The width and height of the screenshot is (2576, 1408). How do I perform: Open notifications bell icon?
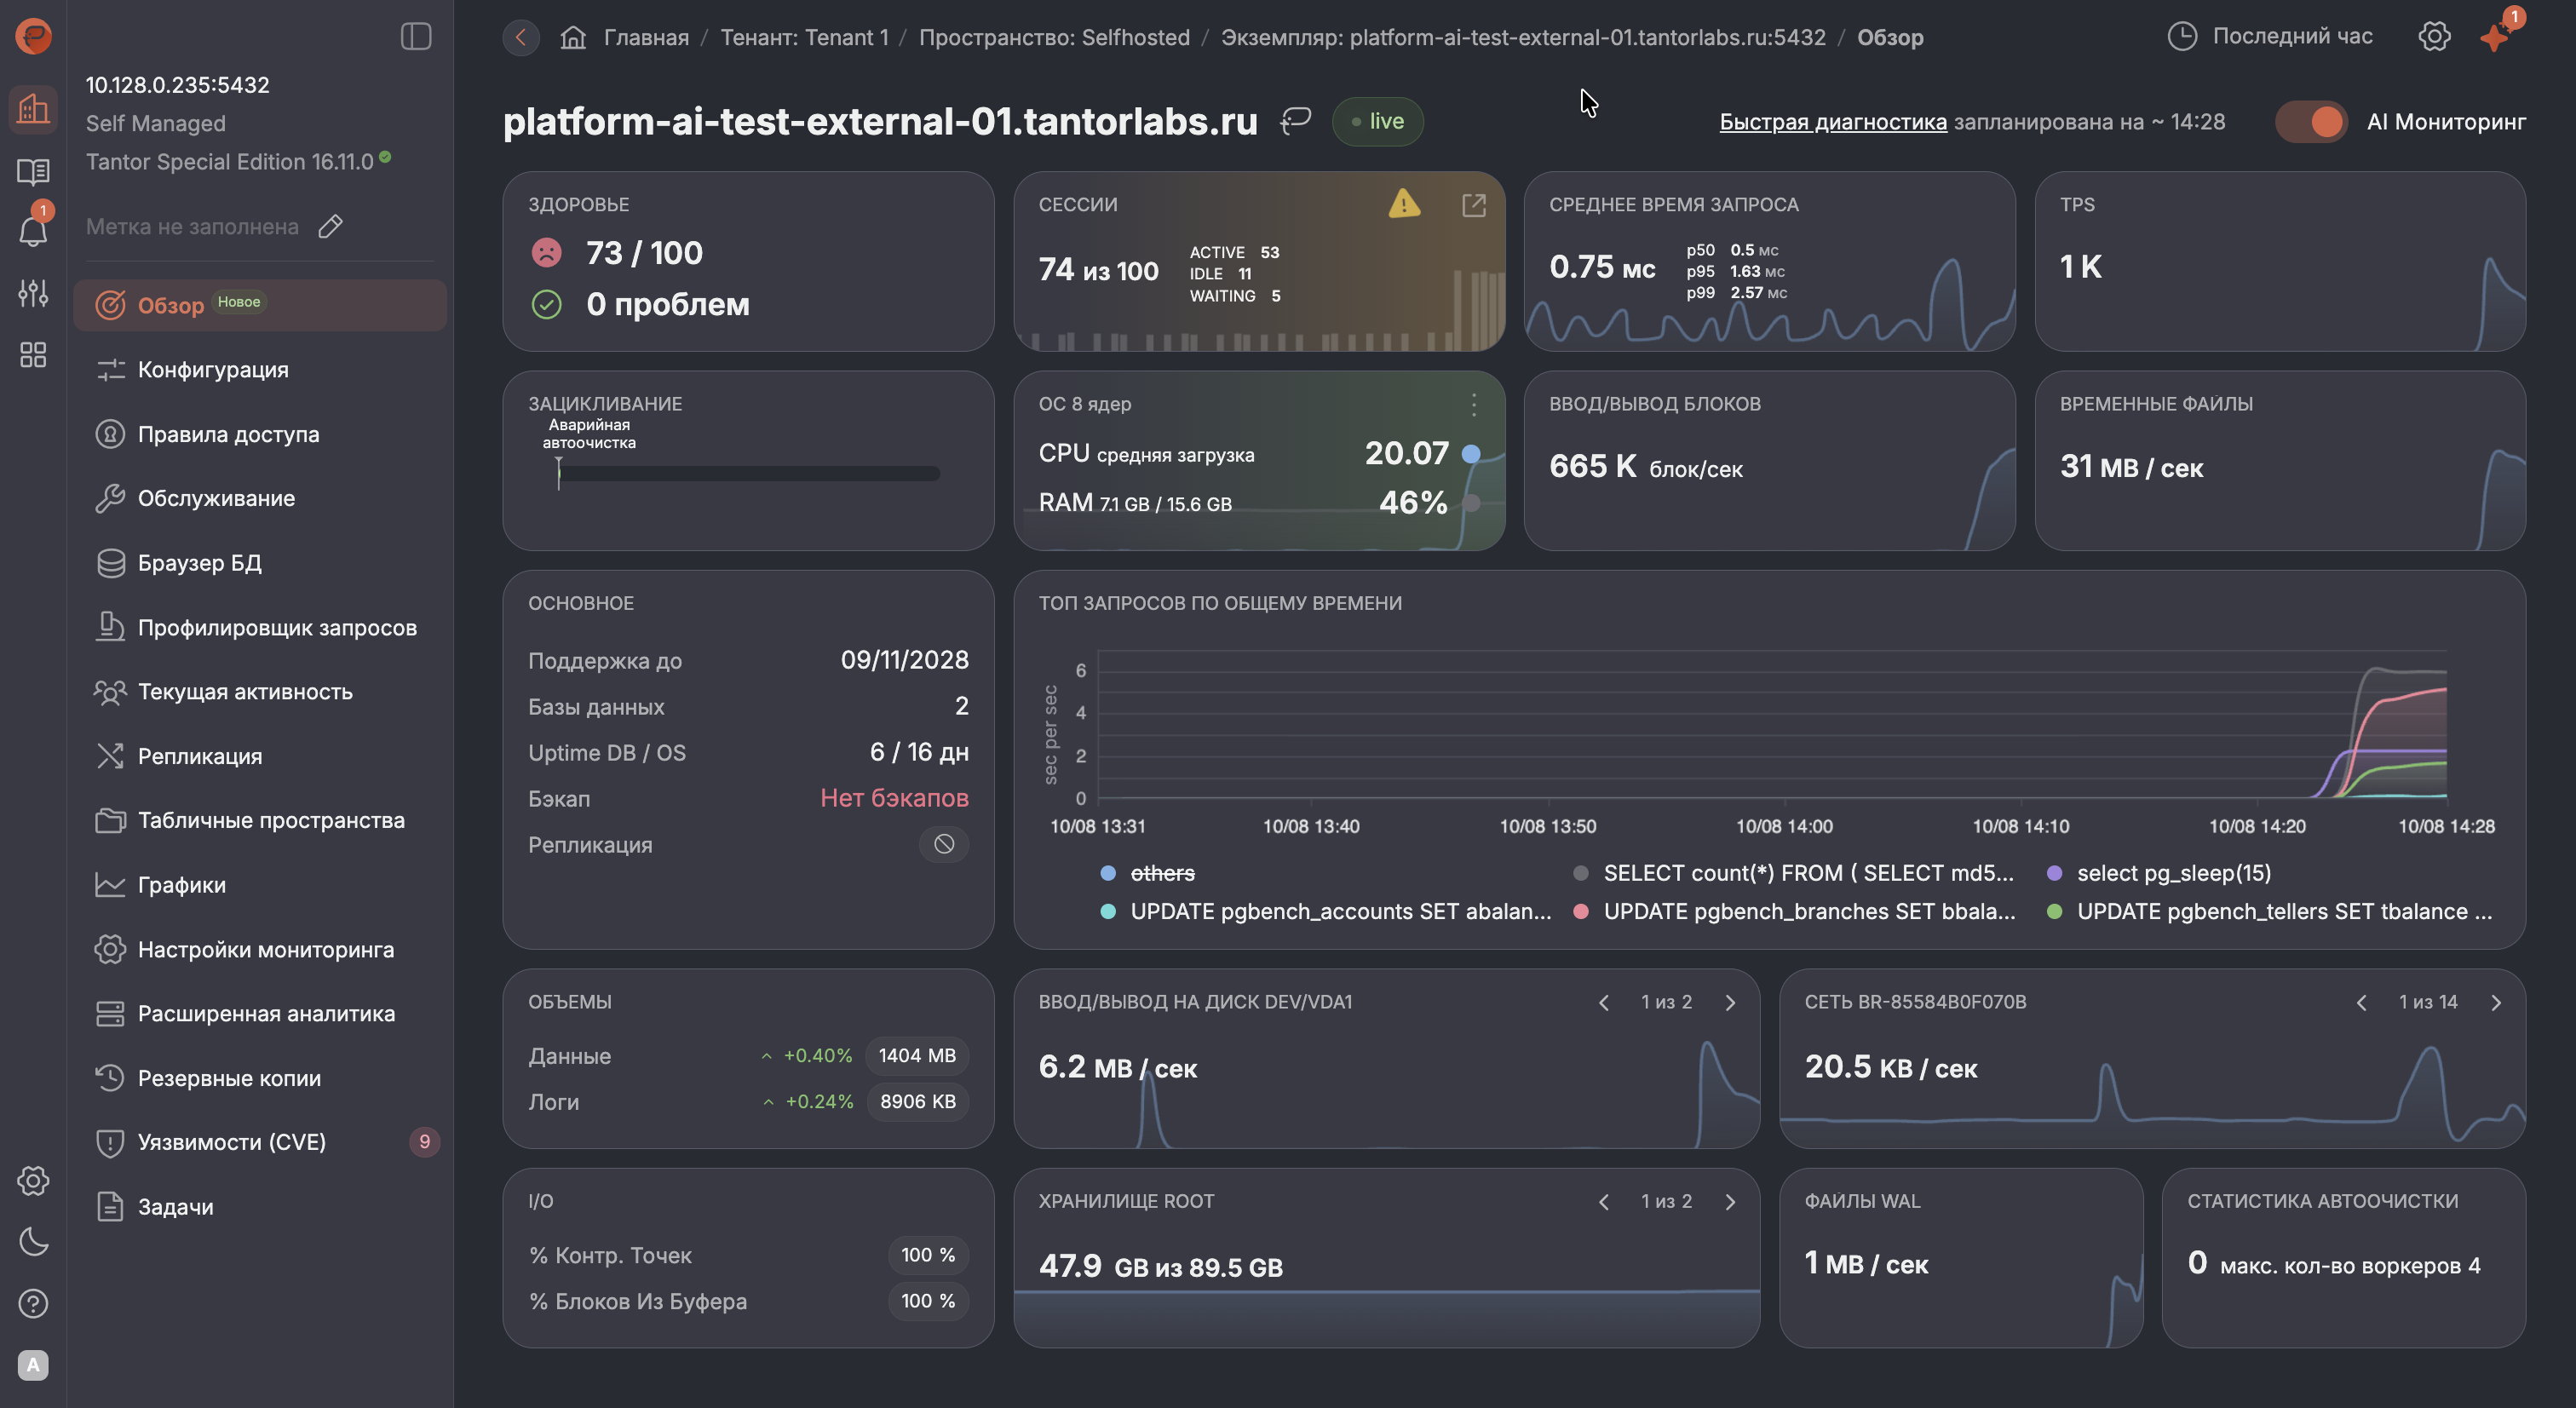coord(33,230)
